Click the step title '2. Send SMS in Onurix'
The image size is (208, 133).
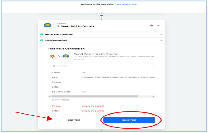click(x=76, y=26)
